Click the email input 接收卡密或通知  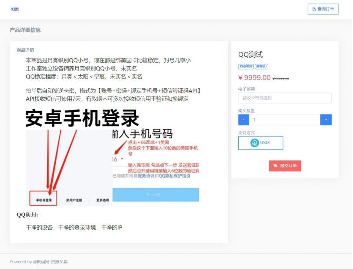coord(285,98)
